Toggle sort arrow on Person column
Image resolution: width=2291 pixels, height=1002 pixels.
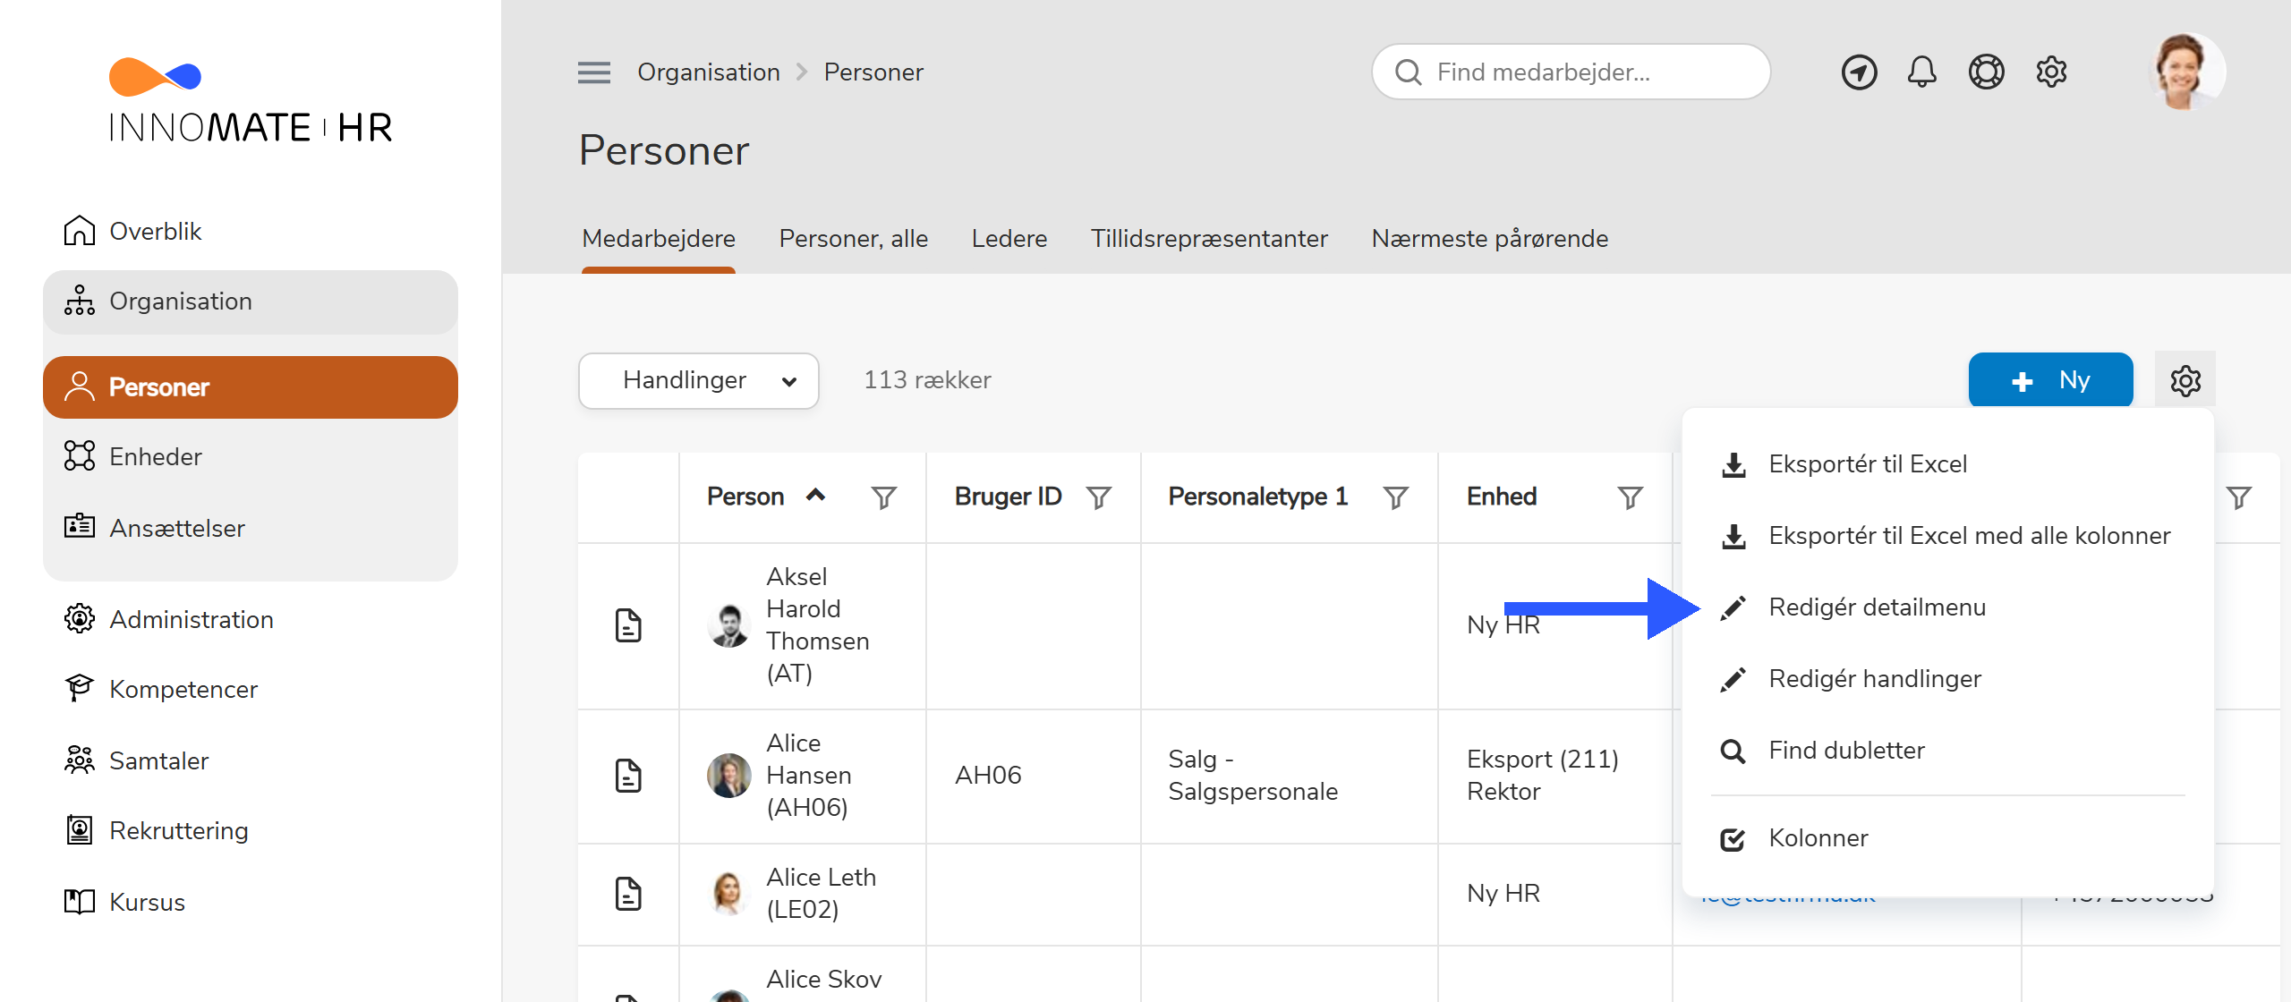click(x=815, y=495)
